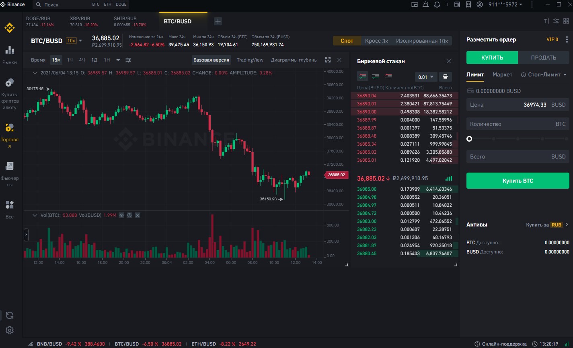Select the 1Ч chart interval

(x=70, y=60)
